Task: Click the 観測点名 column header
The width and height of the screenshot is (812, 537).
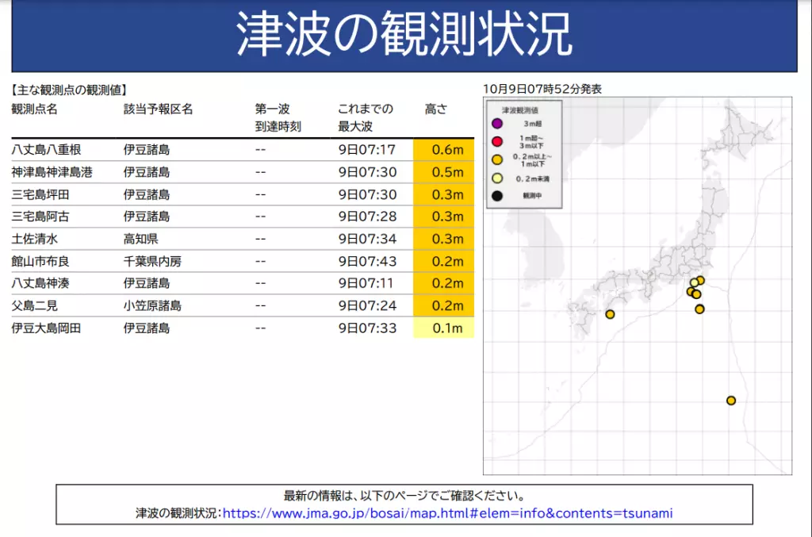Action: pyautogui.click(x=35, y=109)
